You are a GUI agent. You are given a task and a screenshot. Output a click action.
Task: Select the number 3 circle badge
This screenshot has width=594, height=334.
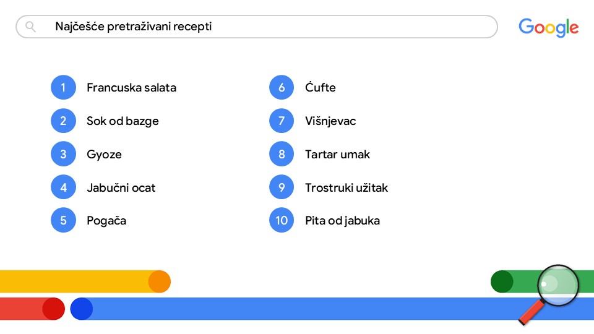63,154
